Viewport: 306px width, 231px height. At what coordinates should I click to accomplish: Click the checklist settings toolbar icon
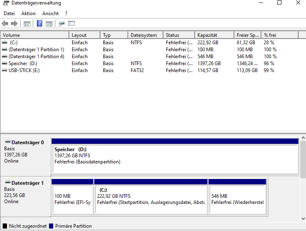pos(71,23)
